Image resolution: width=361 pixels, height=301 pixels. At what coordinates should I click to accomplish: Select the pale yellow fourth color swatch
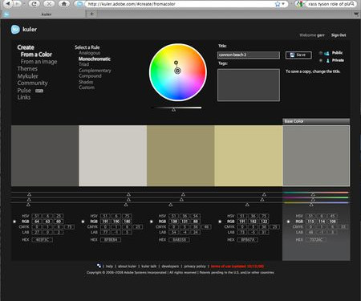click(x=249, y=156)
